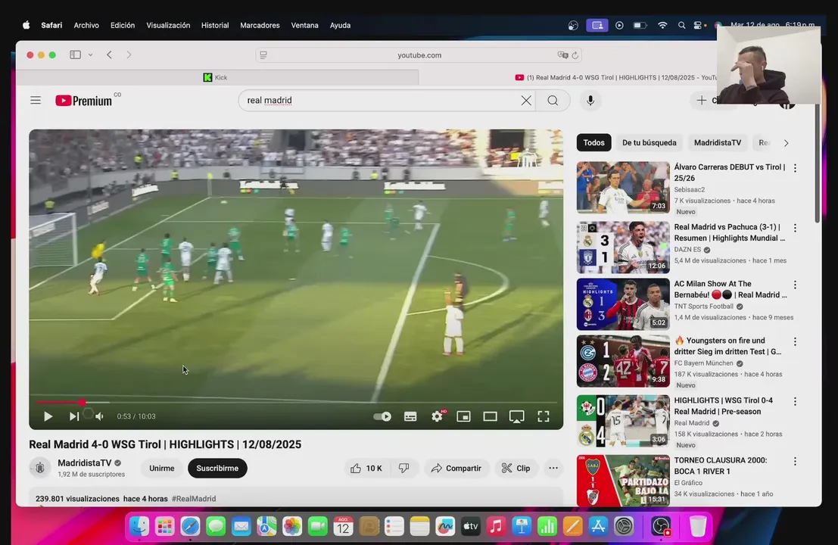The height and width of the screenshot is (545, 838).
Task: Select the MadridistaTV filter chip
Action: (x=717, y=142)
